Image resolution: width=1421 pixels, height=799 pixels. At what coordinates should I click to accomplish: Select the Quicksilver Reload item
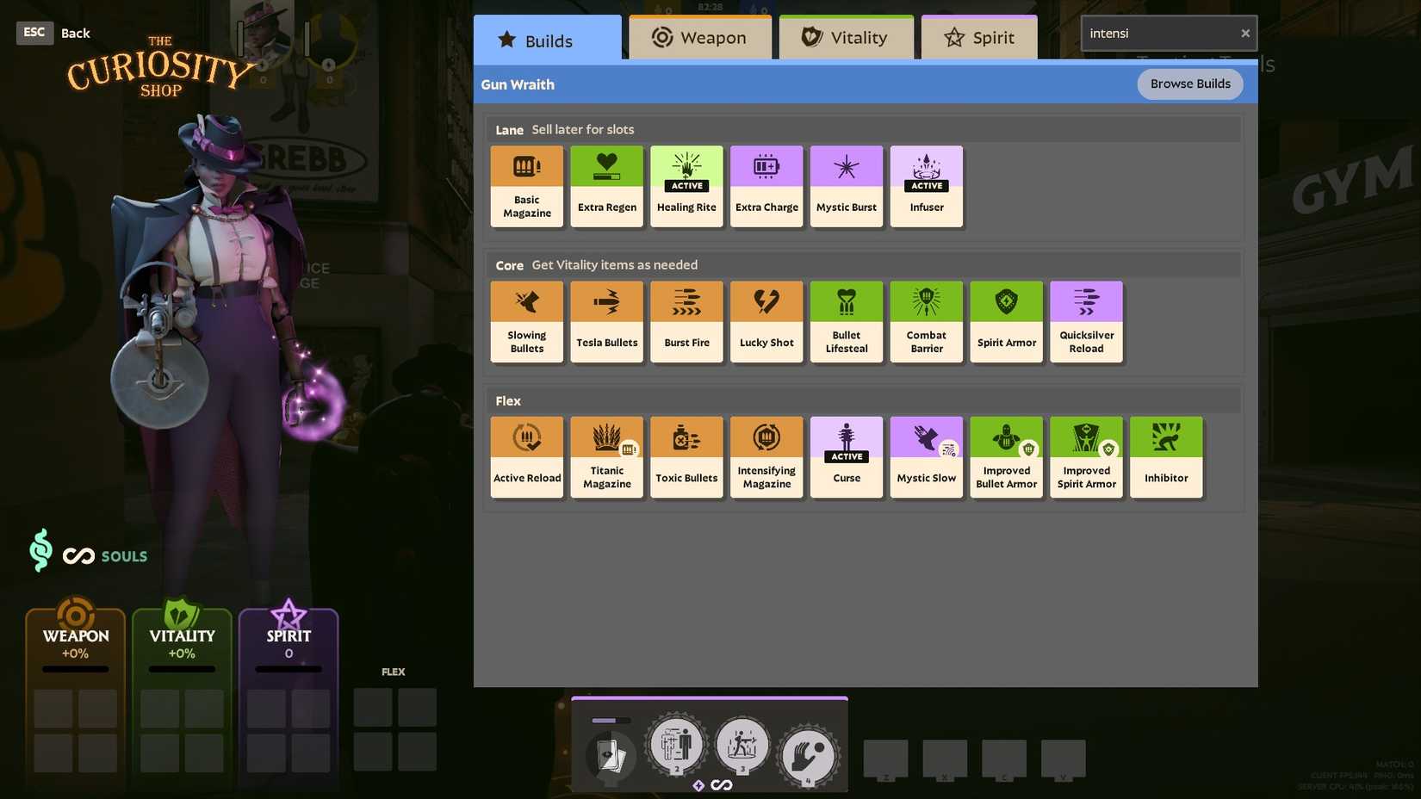click(1086, 321)
